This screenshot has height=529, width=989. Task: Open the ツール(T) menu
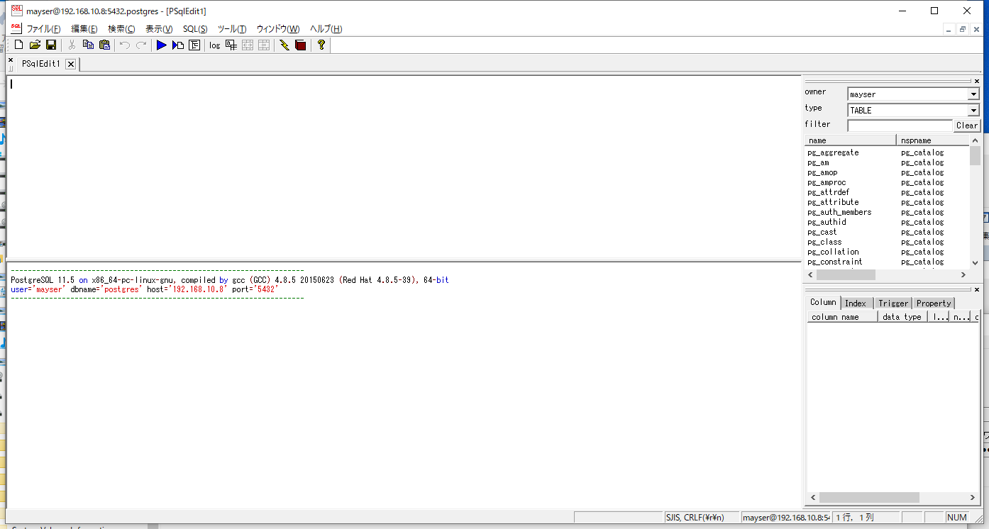coord(232,29)
